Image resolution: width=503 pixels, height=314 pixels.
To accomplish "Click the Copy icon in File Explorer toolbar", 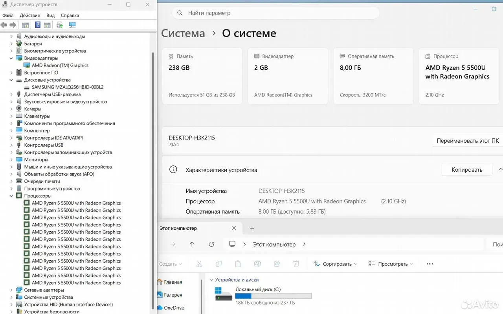I will click(218, 264).
